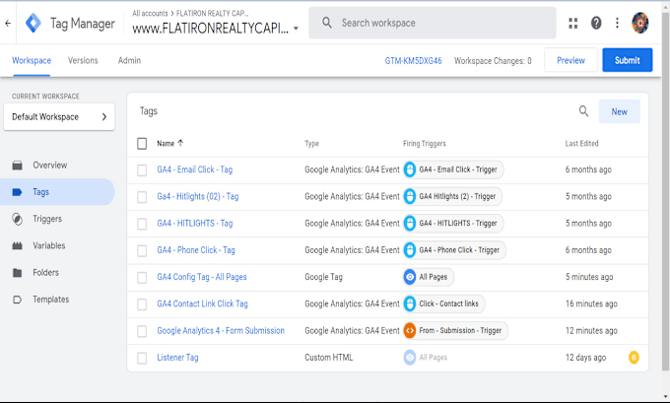Check the Ga4 - Hitlights (02) - Tag checkbox
The width and height of the screenshot is (670, 403).
coord(142,197)
